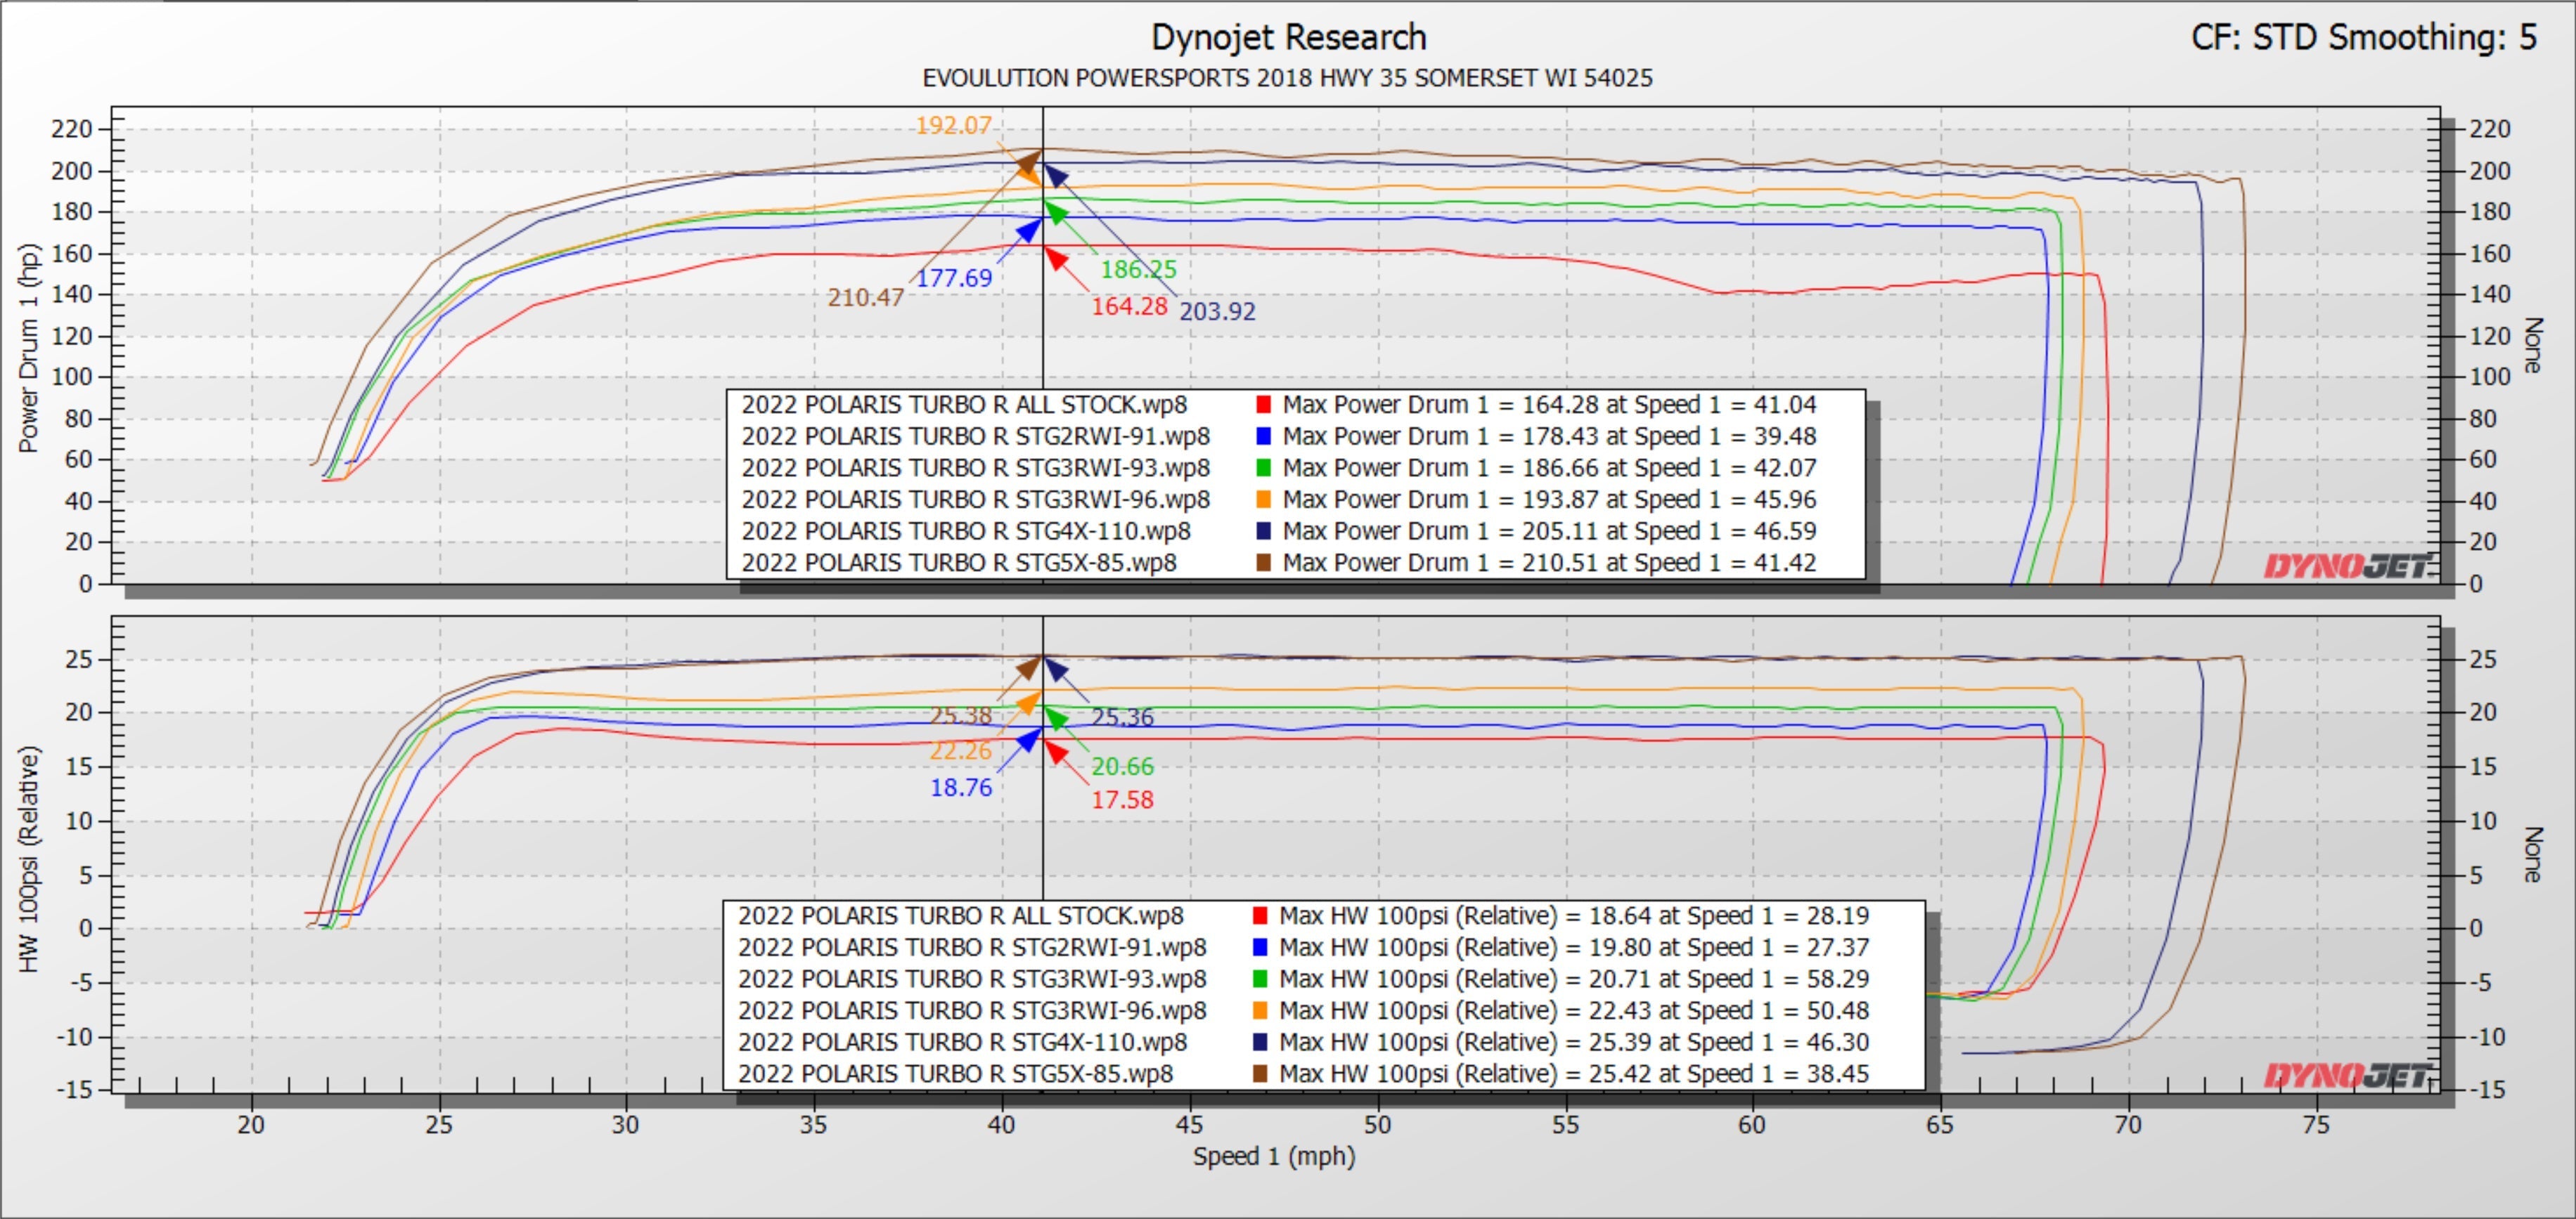Click the Dynojet logo on the power graph
The image size is (2576, 1219).
pos(2348,566)
